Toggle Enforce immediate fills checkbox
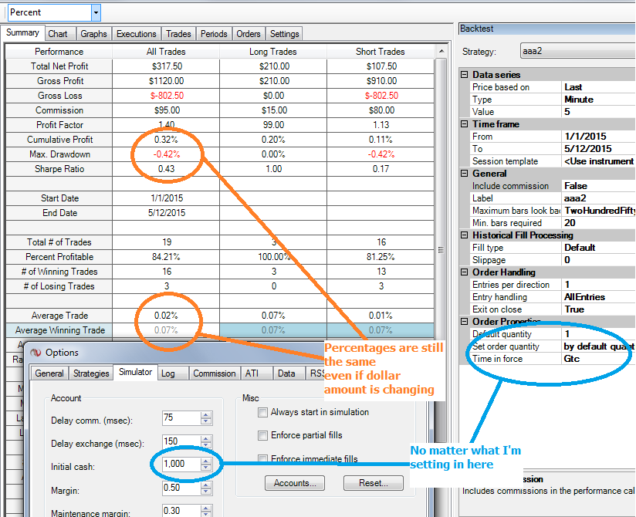Viewport: 636px width, 517px height. coord(263,458)
